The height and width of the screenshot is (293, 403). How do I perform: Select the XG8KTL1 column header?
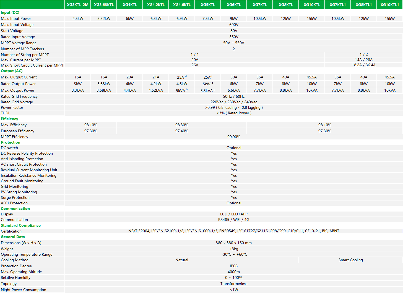(364, 5)
